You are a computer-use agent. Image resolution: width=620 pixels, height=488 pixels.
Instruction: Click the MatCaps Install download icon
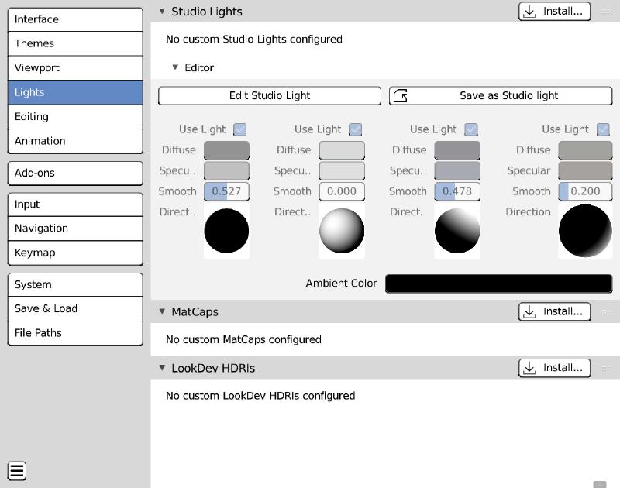(x=530, y=311)
